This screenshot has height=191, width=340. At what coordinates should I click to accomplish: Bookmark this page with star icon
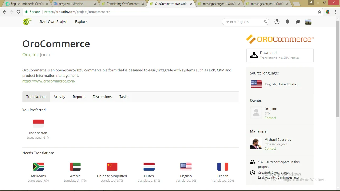320,12
